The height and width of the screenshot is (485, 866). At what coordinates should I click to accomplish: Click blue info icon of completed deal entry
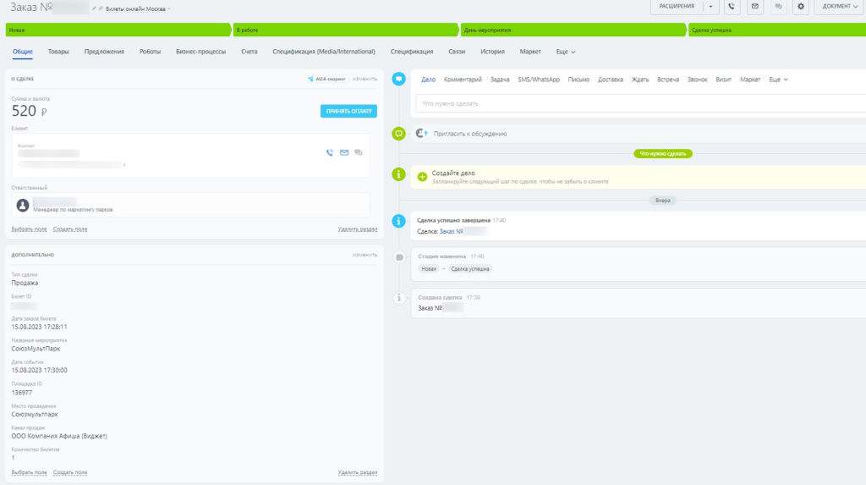[x=399, y=221]
